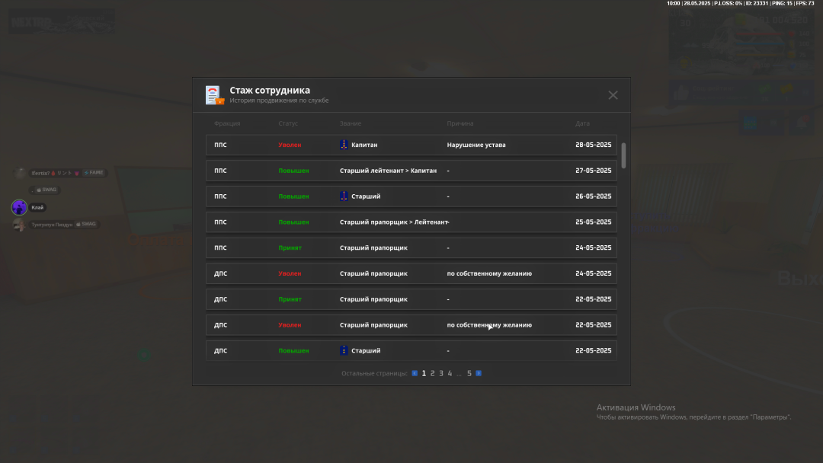
Task: Close the Стаж сотрудника dialog
Action: (613, 95)
